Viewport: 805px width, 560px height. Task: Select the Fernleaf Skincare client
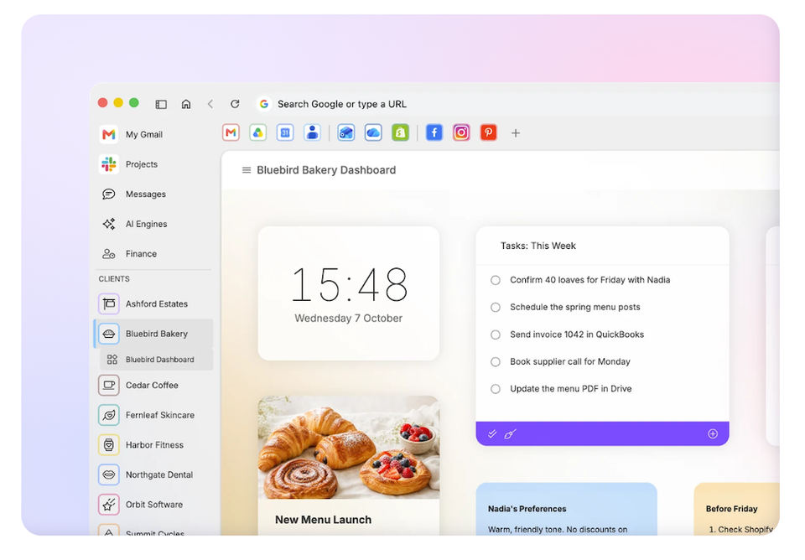tap(154, 415)
